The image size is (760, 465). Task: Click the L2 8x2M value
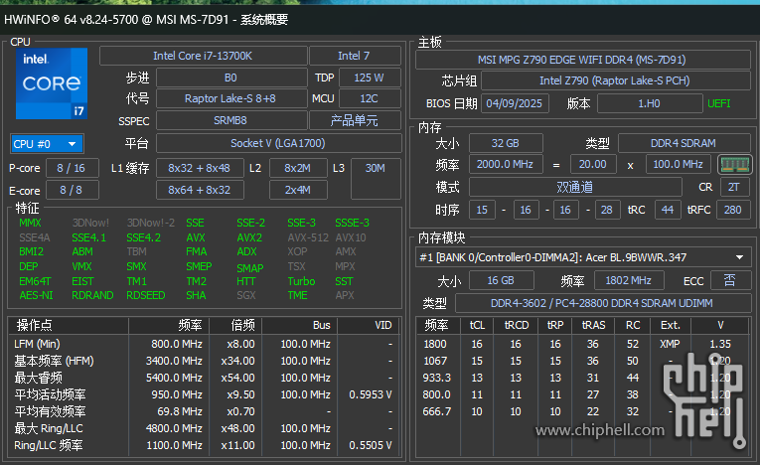coord(298,168)
